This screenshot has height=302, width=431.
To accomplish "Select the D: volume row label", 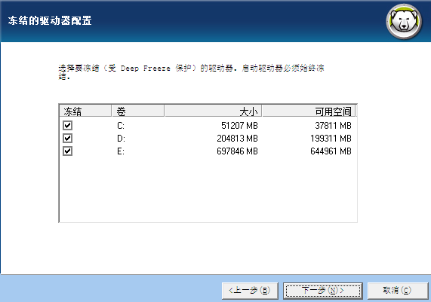I will (121, 139).
